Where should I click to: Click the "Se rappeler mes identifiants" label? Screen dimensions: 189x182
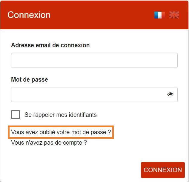point(61,115)
